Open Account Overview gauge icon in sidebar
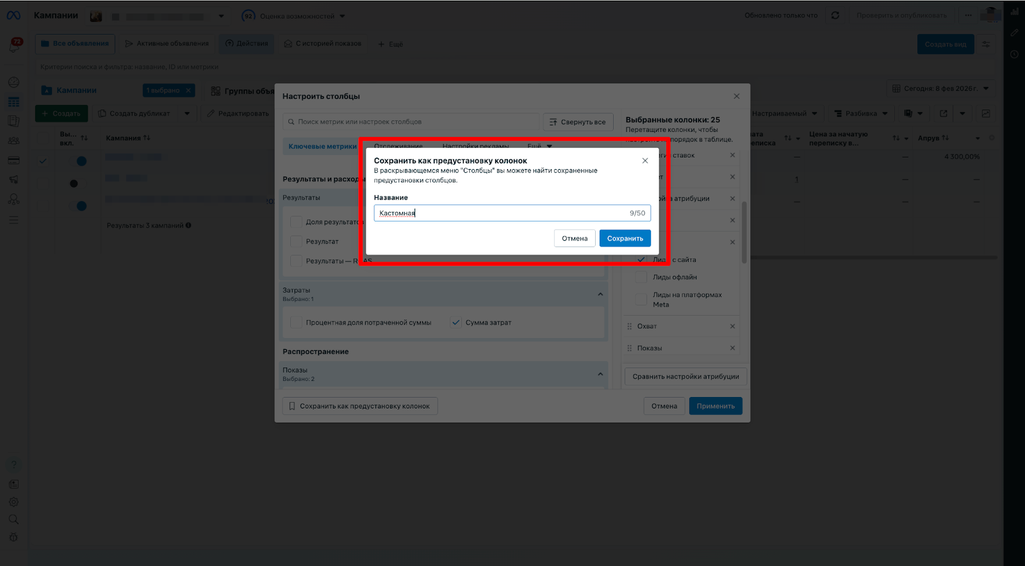The height and width of the screenshot is (566, 1025). coord(13,83)
